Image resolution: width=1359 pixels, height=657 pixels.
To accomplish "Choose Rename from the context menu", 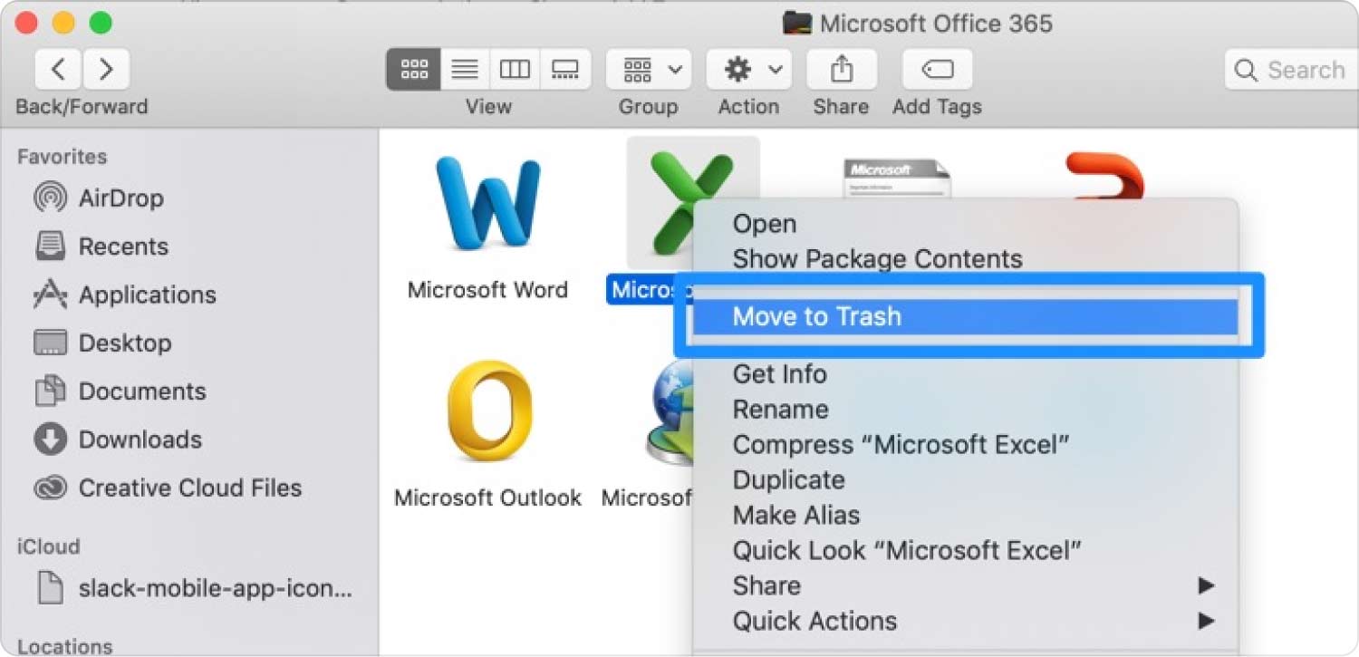I will 780,409.
